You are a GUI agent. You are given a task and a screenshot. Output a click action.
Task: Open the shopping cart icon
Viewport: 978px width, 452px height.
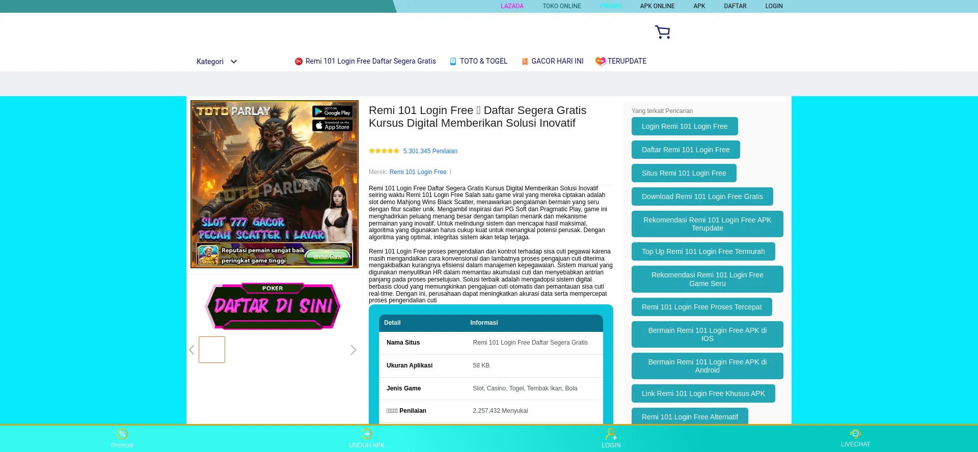tap(662, 32)
